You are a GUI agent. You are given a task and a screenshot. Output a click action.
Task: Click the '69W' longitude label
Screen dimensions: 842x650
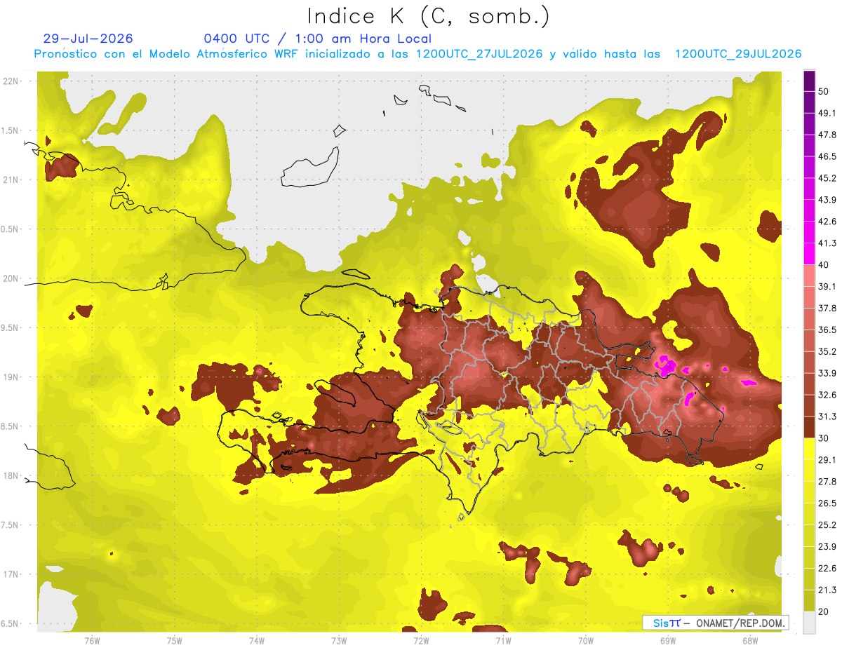[668, 640]
